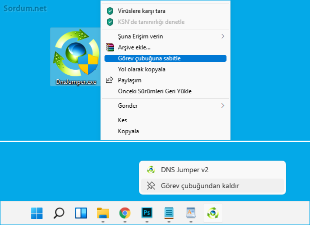
Task: Open the Windows Start button
Action: 37,214
